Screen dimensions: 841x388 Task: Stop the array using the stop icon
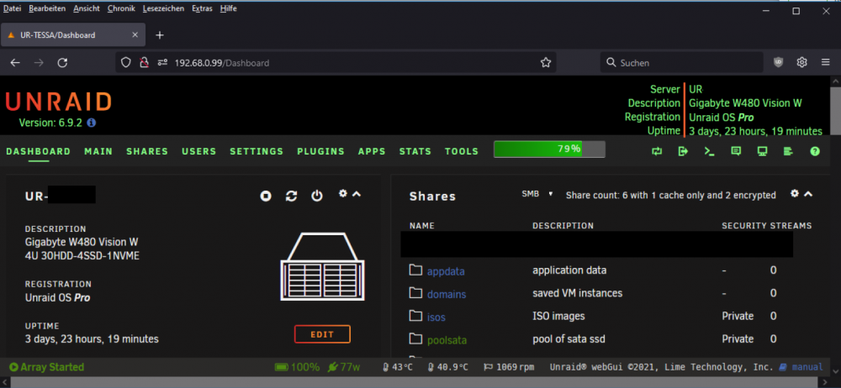[x=266, y=197]
